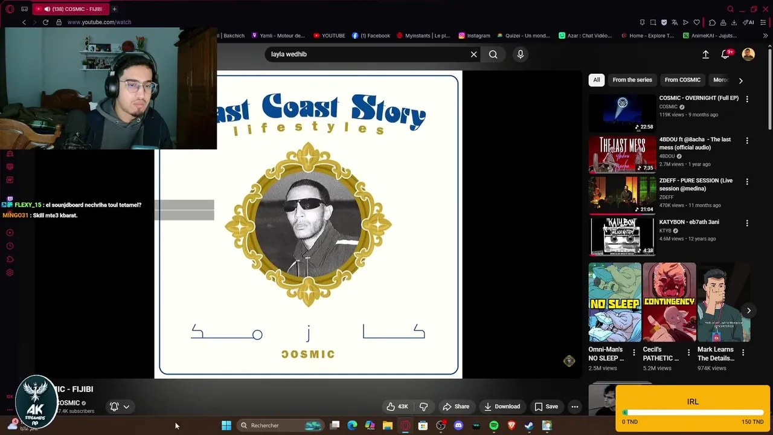773x435 pixels.
Task: Open Steam from the taskbar
Action: click(x=529, y=425)
